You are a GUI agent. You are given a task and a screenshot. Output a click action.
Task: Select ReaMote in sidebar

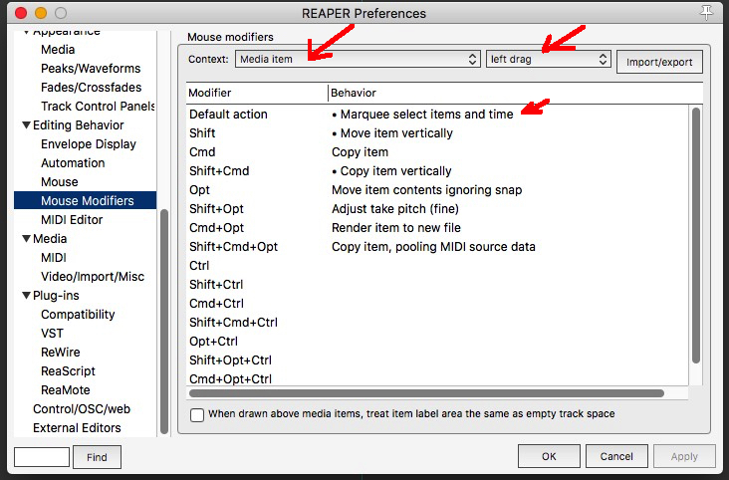66,390
